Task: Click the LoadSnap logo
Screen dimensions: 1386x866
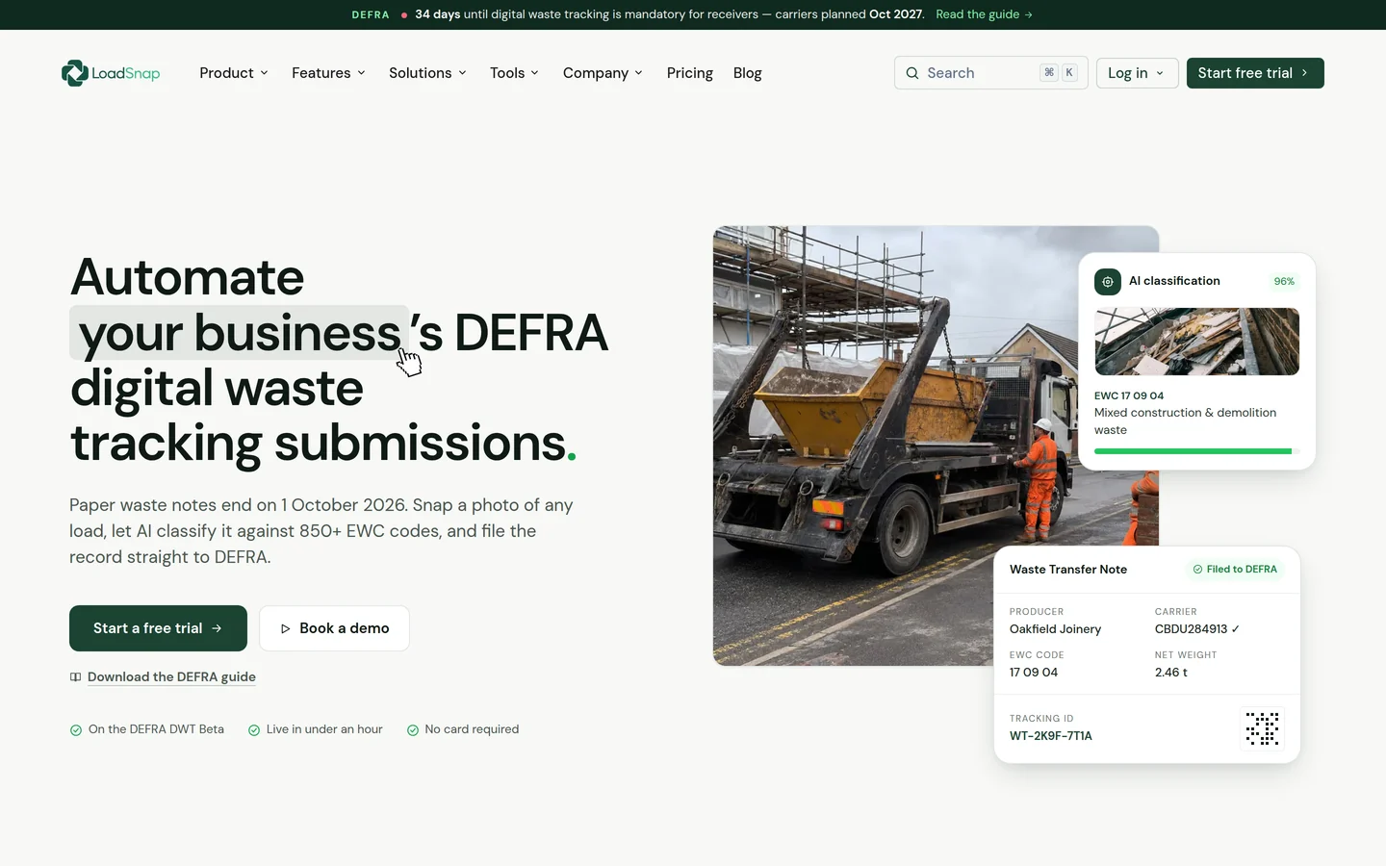Action: coord(111,73)
